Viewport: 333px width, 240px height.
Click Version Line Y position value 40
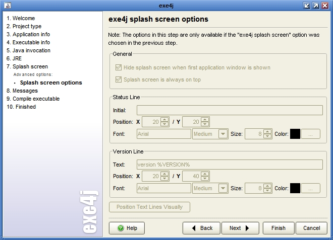point(192,176)
